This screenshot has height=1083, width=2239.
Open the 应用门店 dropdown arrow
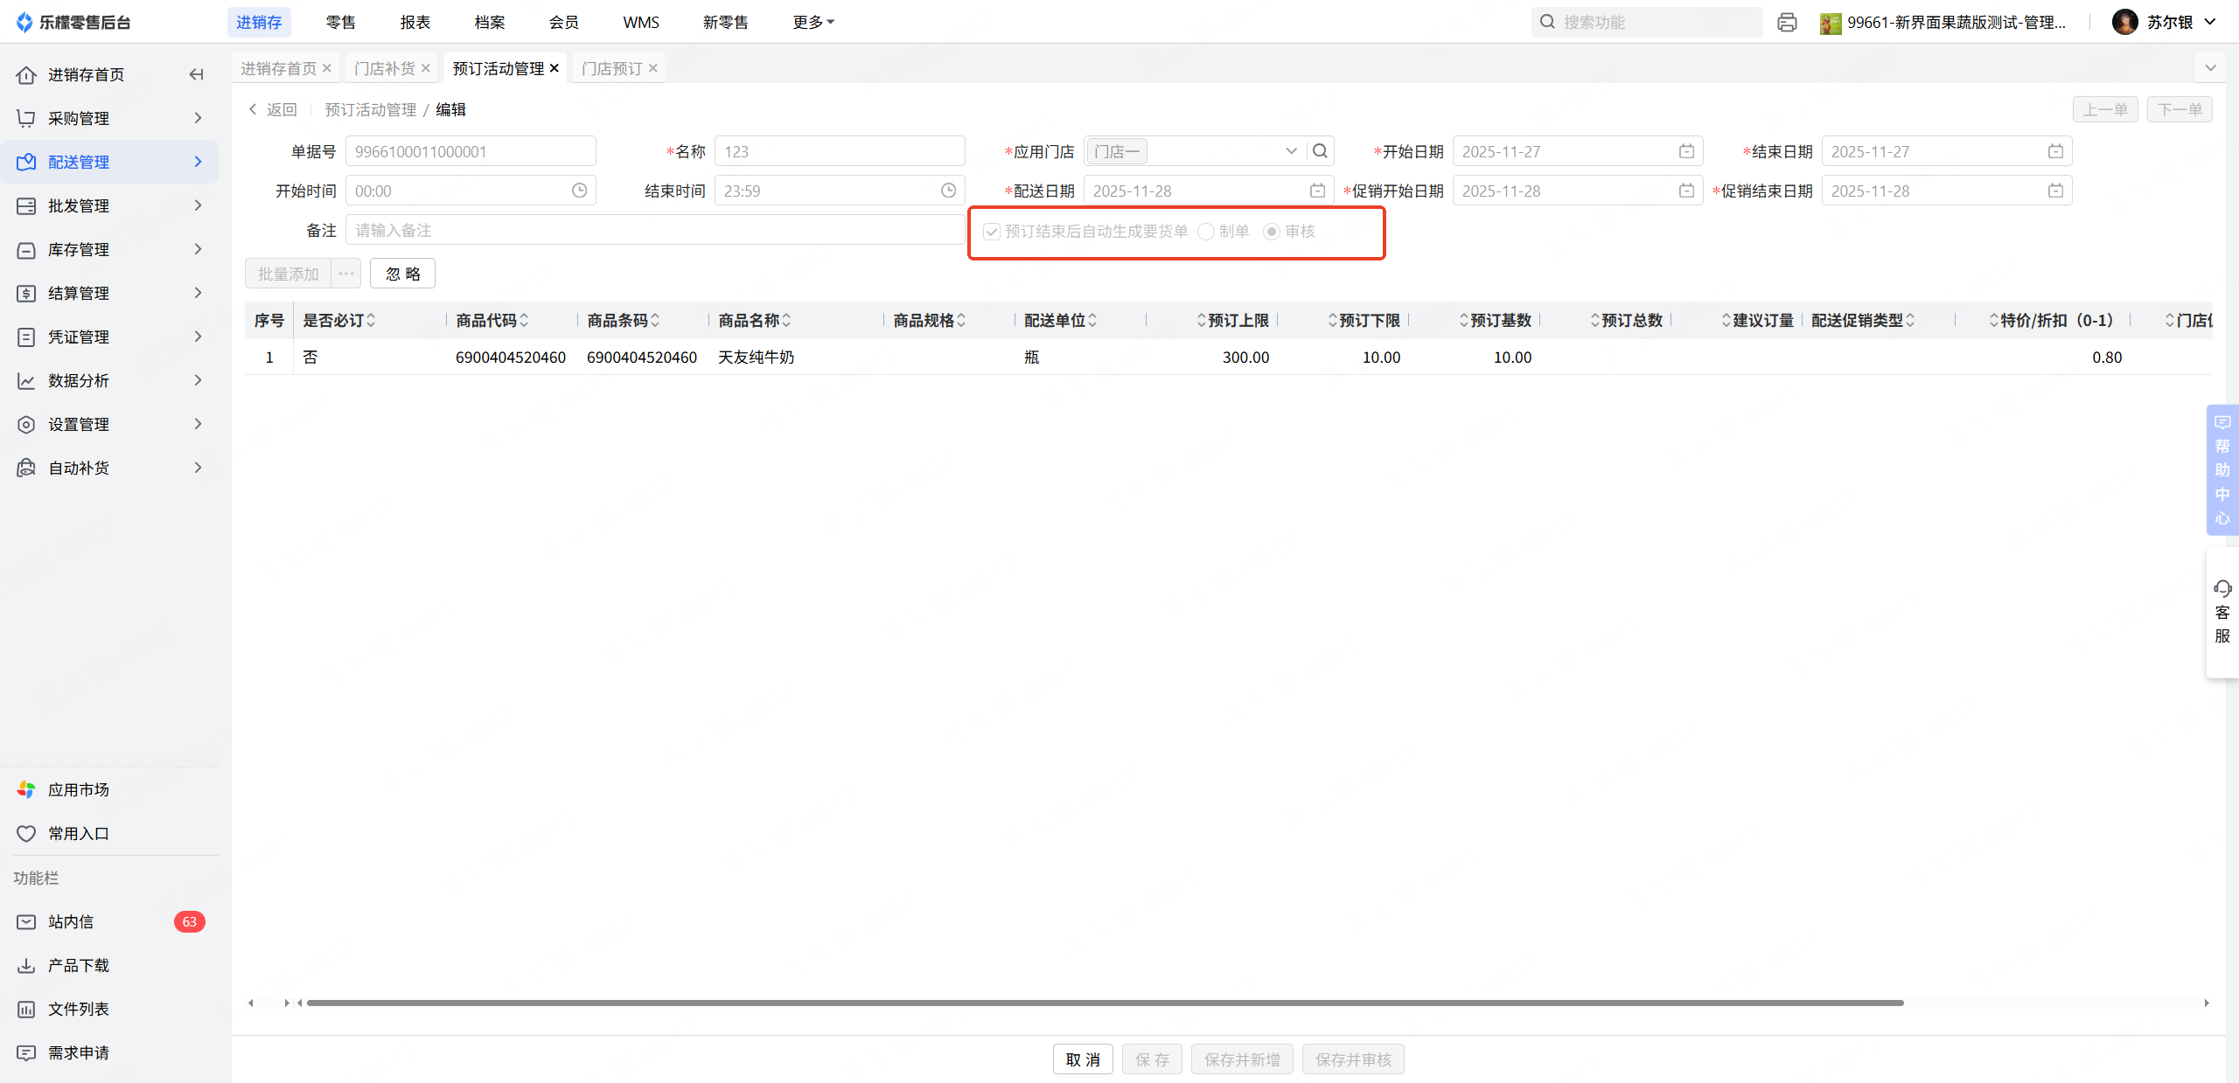coord(1291,151)
